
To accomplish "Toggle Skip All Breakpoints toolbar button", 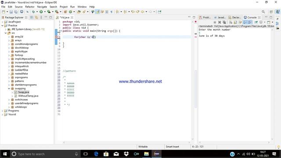I will tap(27, 12).
